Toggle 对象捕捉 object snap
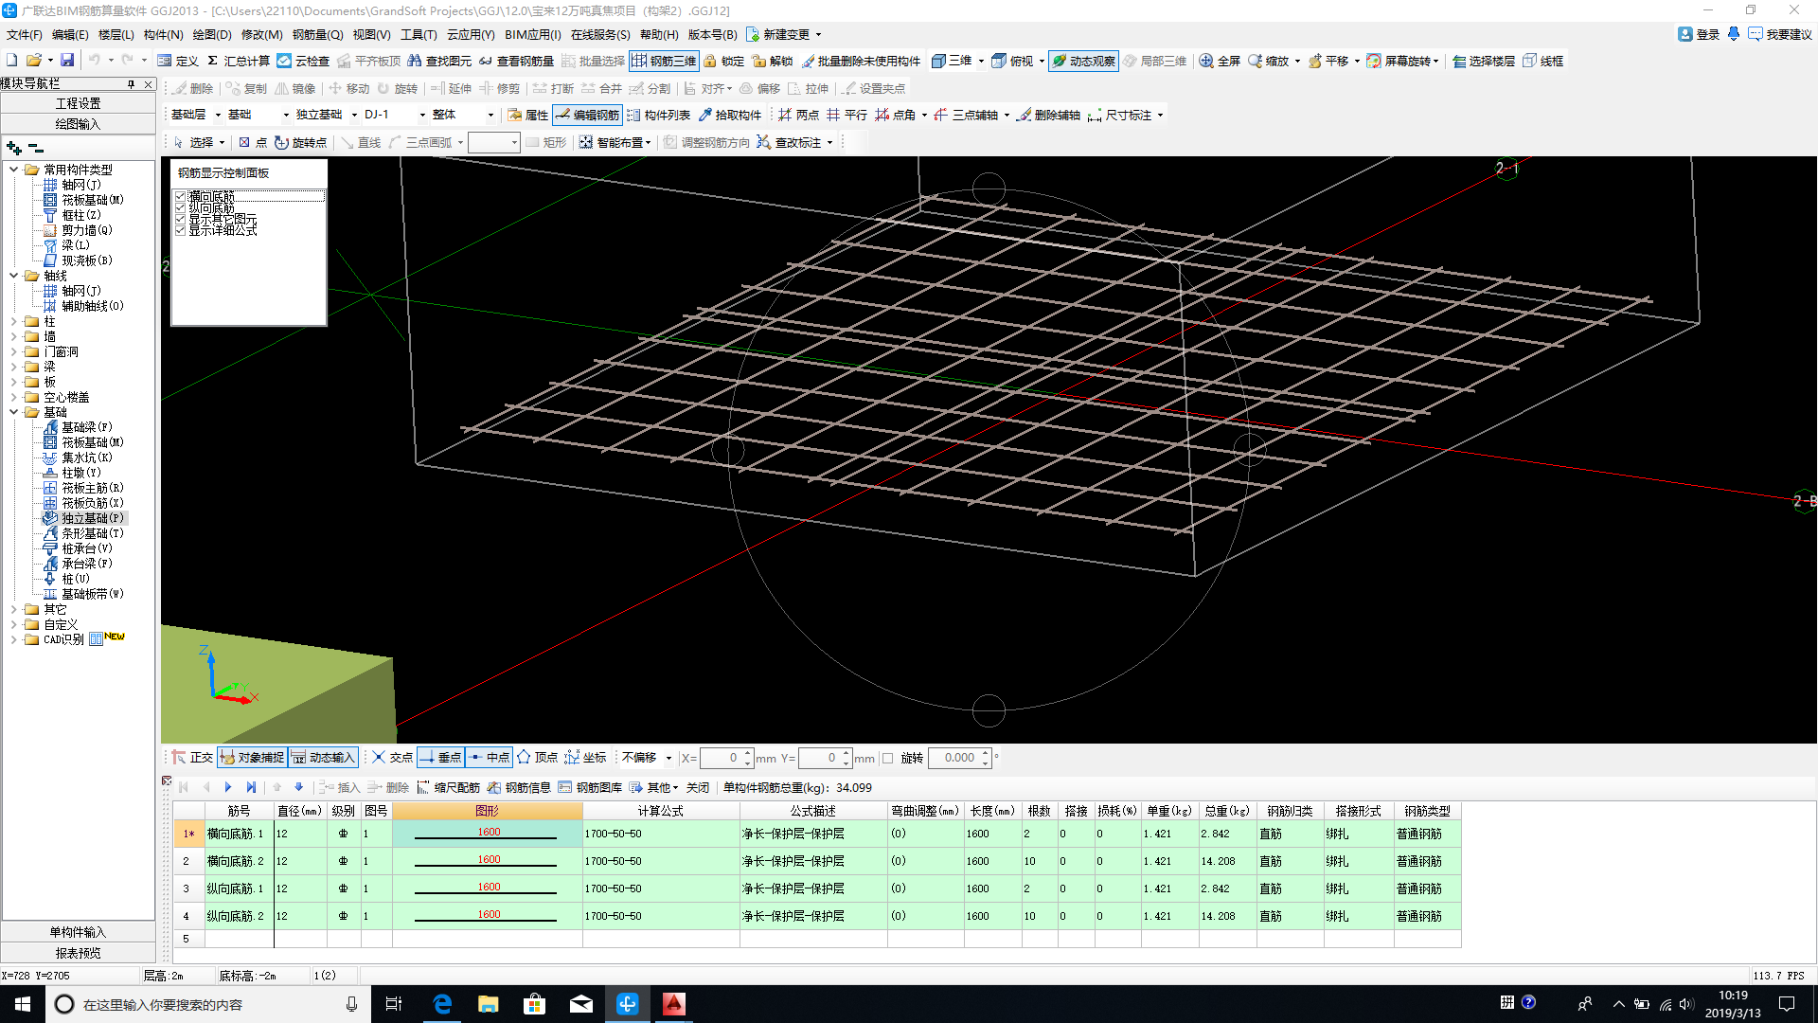 tap(253, 758)
